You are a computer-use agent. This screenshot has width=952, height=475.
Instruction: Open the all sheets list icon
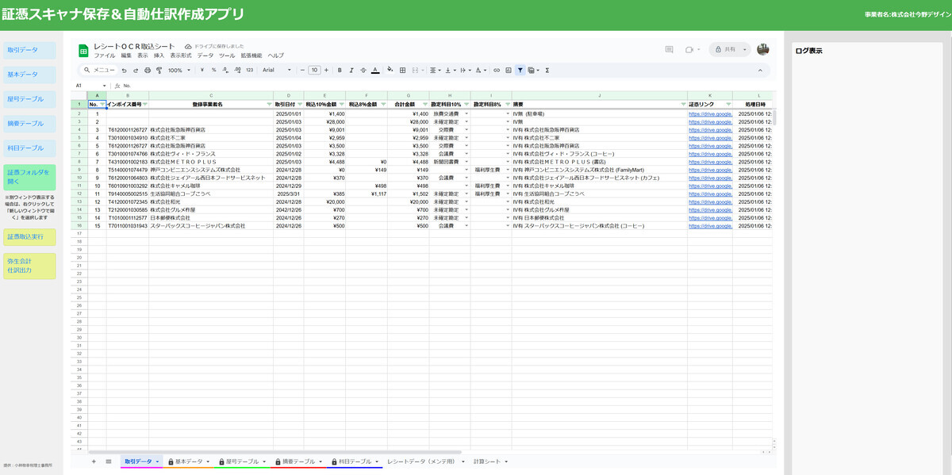[x=108, y=461]
